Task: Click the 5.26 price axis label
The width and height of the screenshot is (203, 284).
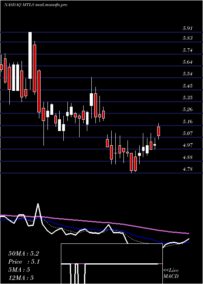Action: [188, 110]
